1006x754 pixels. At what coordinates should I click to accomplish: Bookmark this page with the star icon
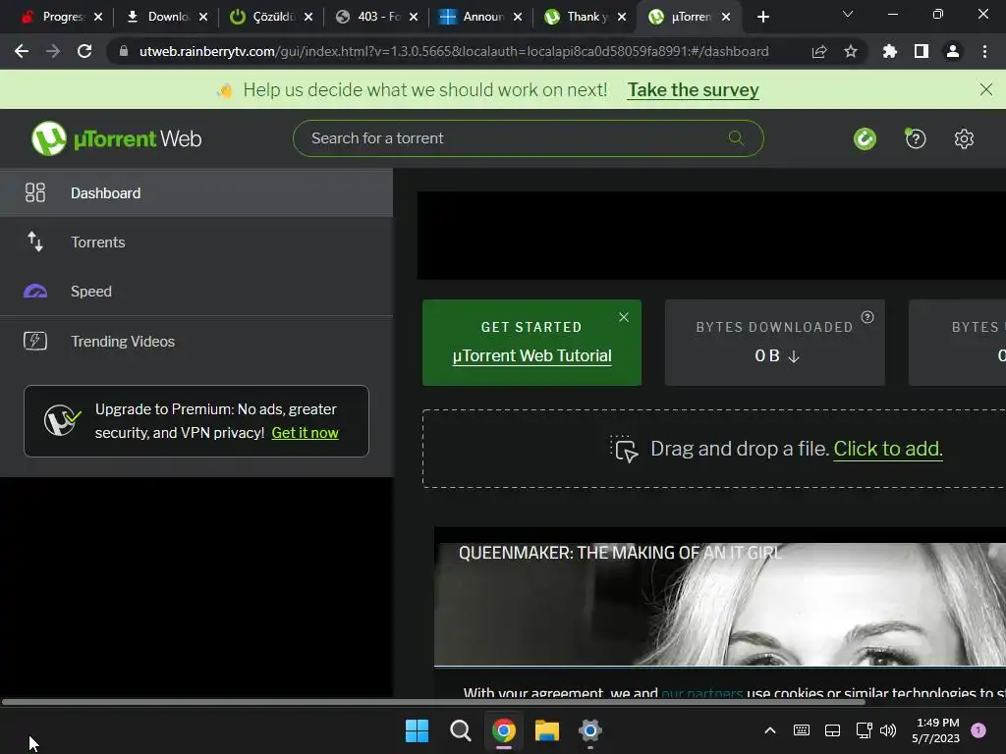(x=851, y=51)
